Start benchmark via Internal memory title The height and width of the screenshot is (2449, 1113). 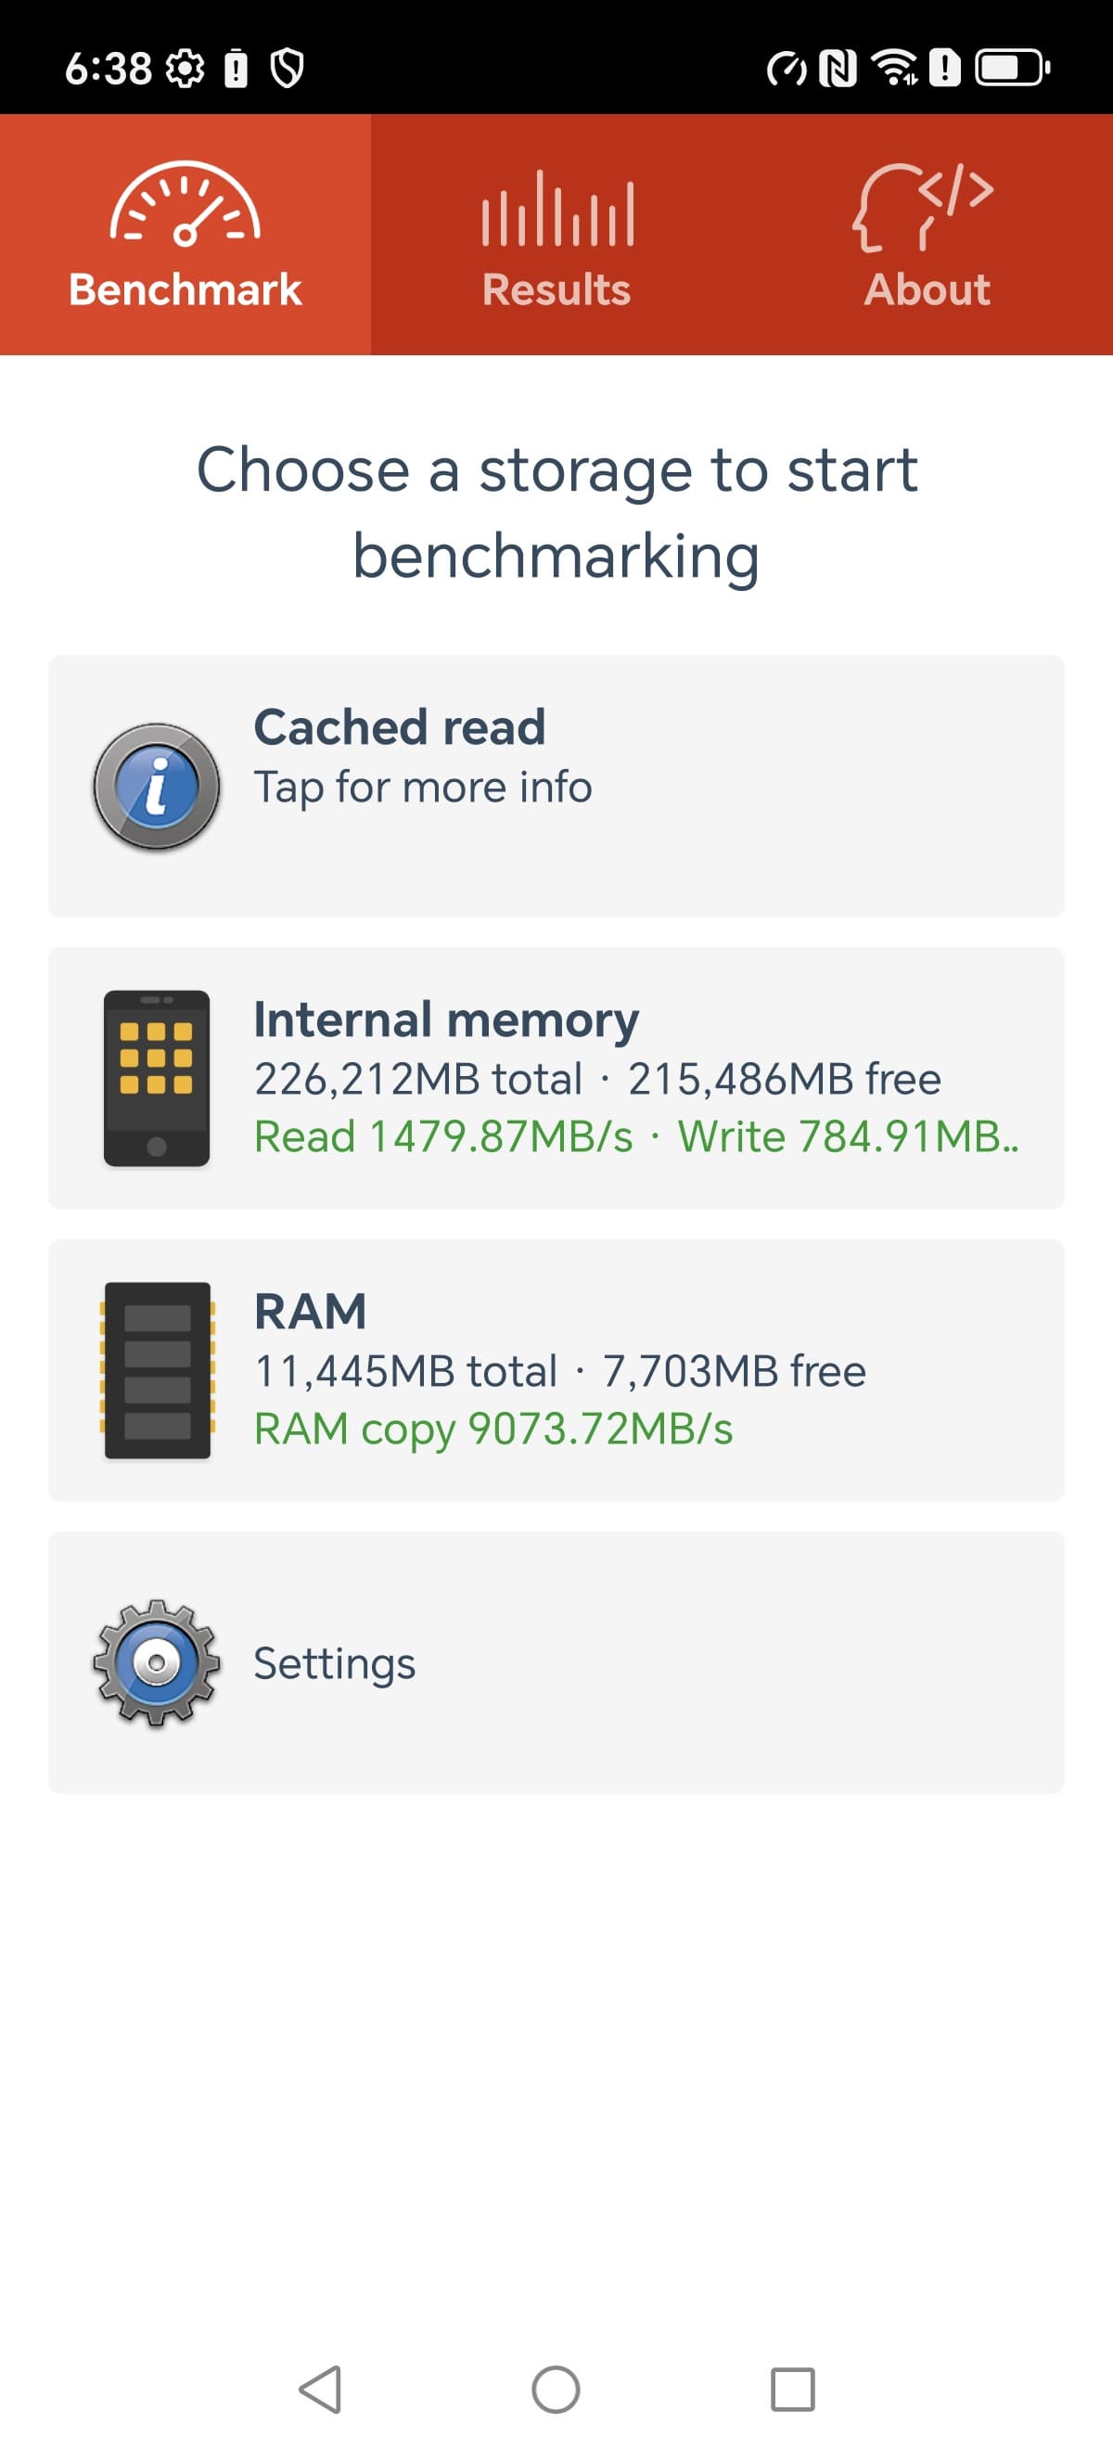pyautogui.click(x=446, y=1019)
